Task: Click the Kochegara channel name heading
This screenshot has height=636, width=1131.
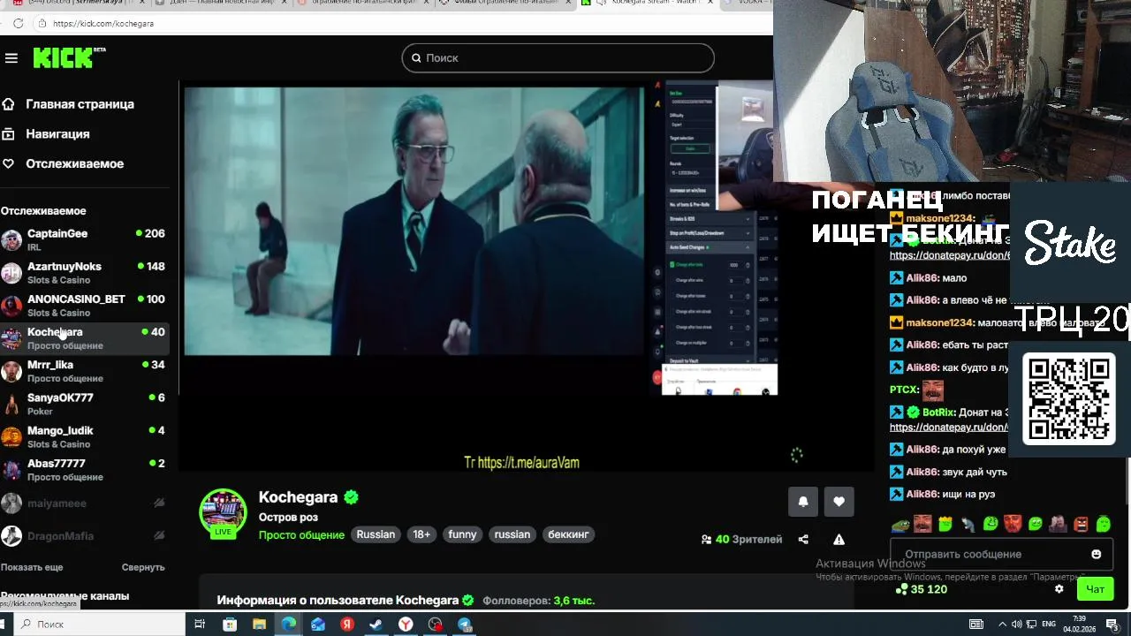Action: (x=298, y=497)
